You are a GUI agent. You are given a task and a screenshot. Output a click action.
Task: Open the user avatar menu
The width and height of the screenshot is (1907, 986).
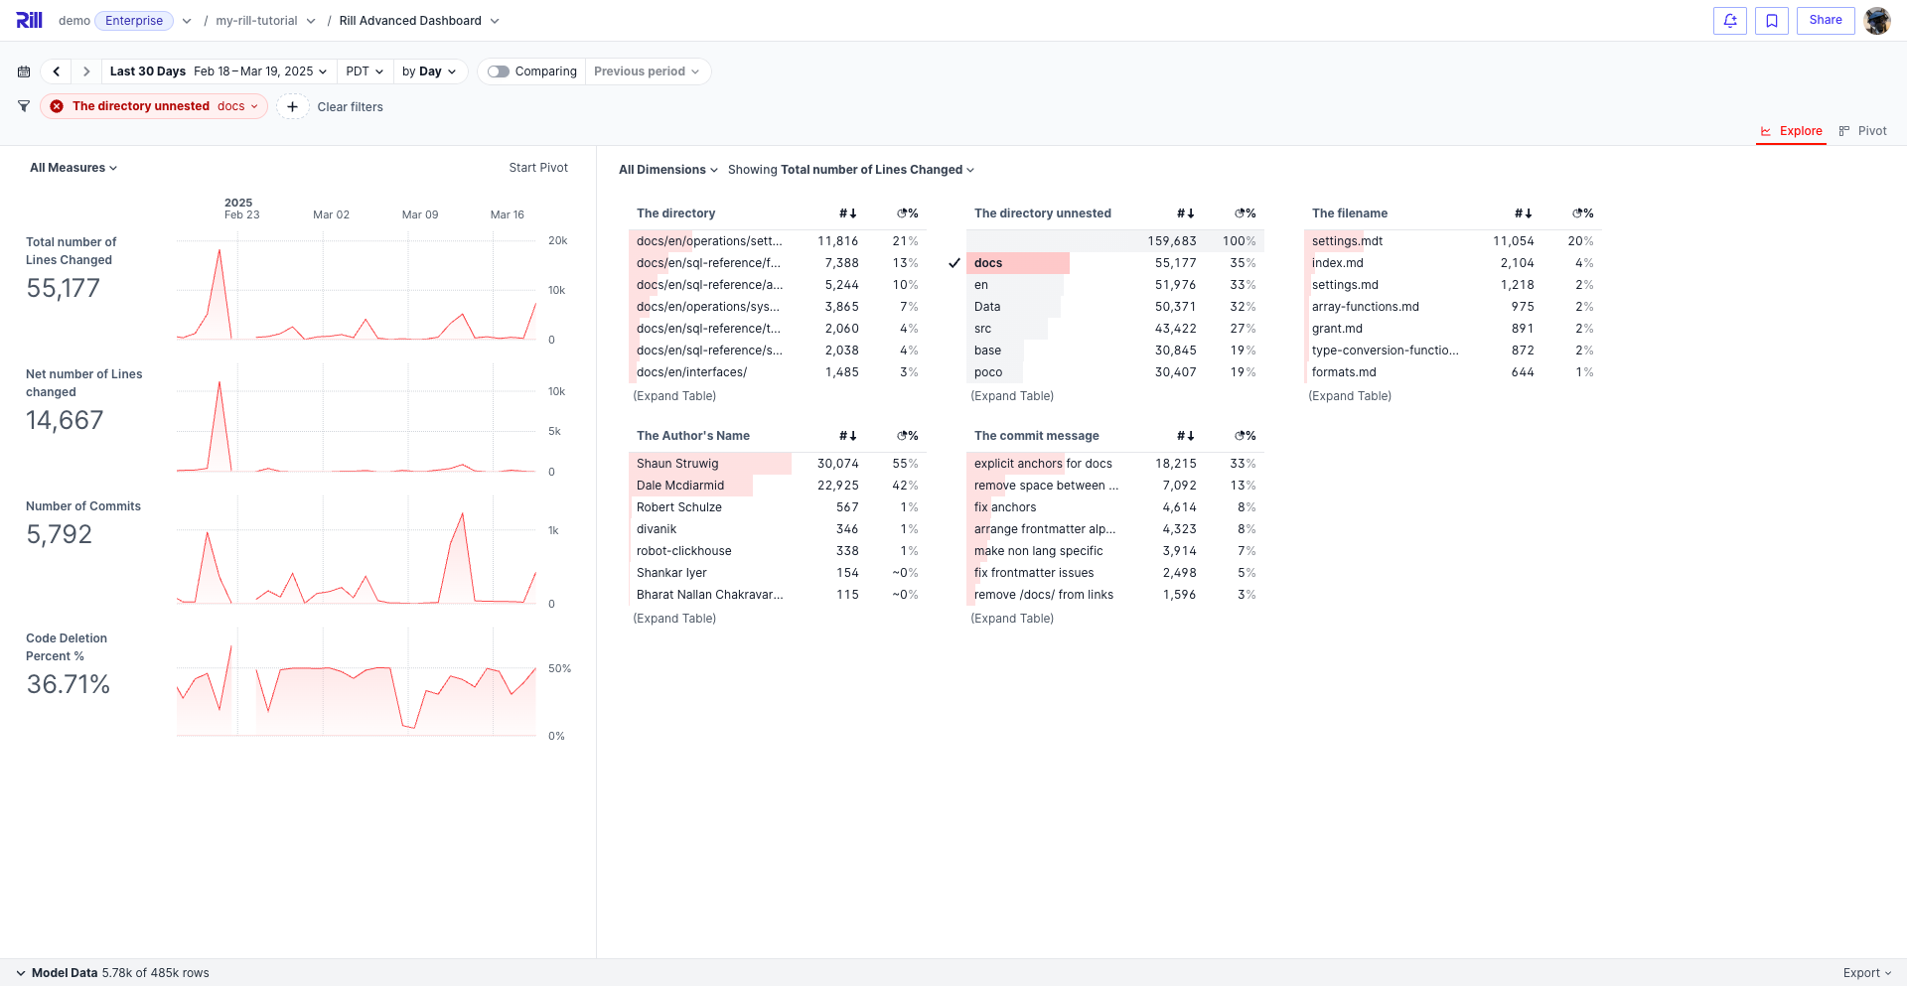click(1876, 21)
